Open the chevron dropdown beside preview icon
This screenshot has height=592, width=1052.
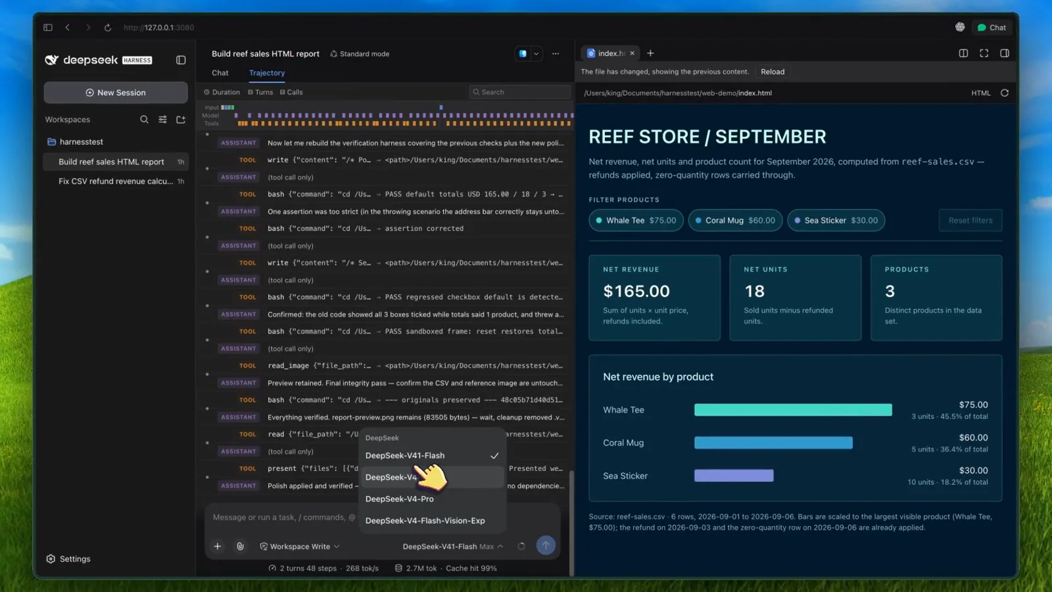[x=537, y=54]
